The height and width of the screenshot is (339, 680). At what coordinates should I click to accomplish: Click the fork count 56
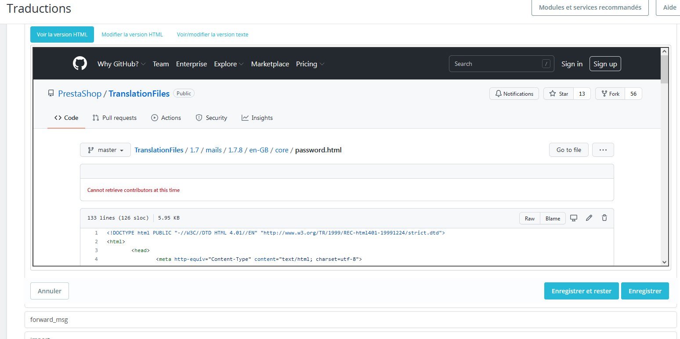633,94
